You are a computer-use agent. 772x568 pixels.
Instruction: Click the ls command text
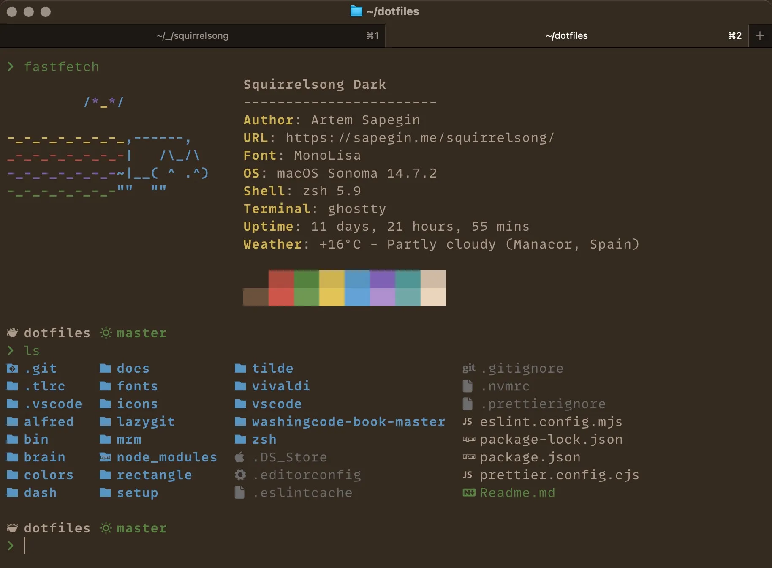click(32, 351)
